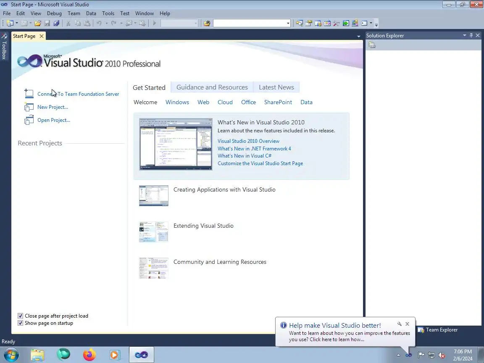
Task: Open Toolbox via wrench-hammer toolbar icon
Action: (336, 23)
